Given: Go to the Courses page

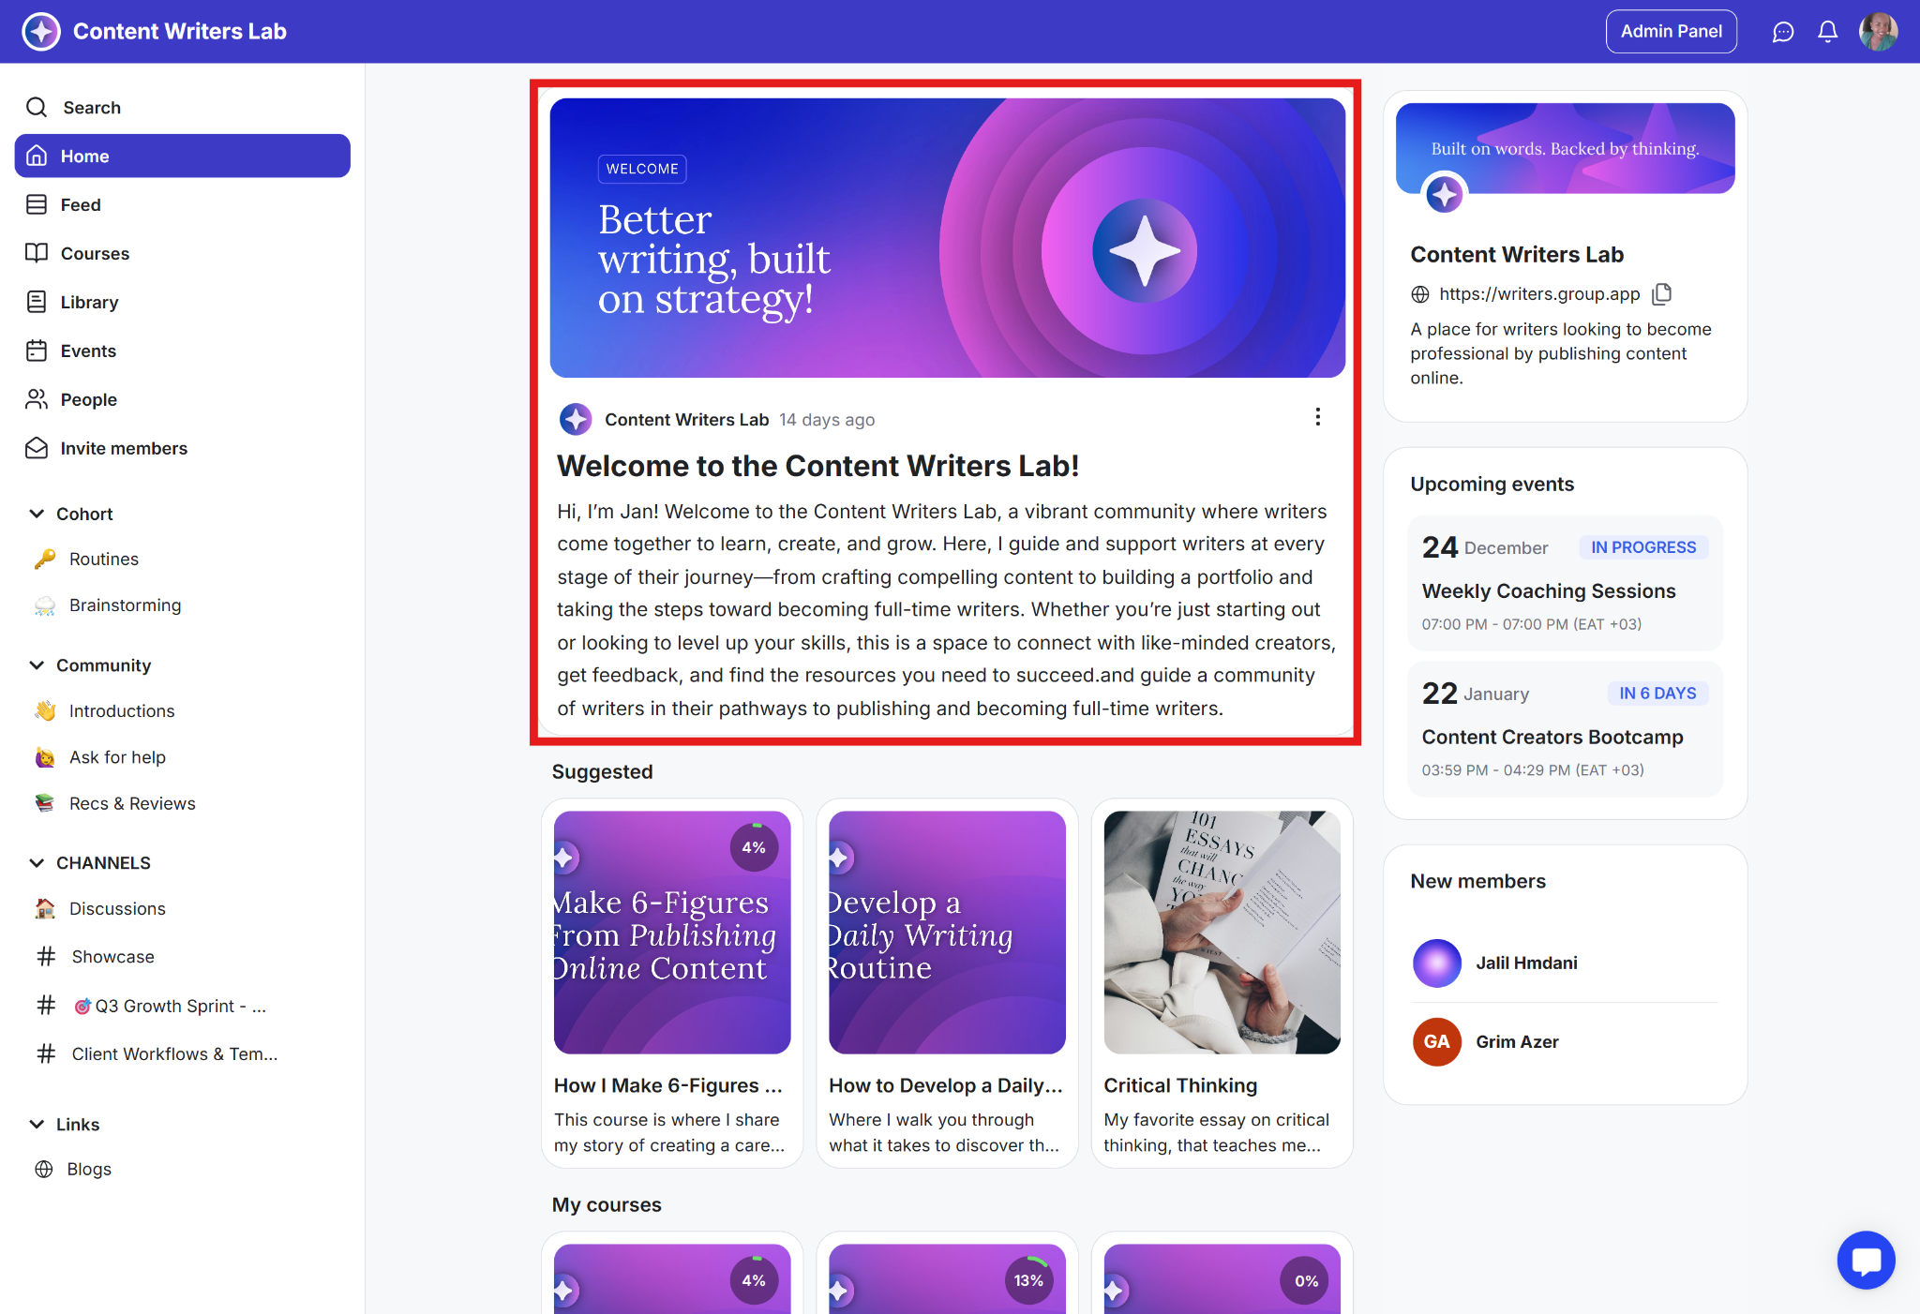Looking at the screenshot, I should (x=95, y=254).
